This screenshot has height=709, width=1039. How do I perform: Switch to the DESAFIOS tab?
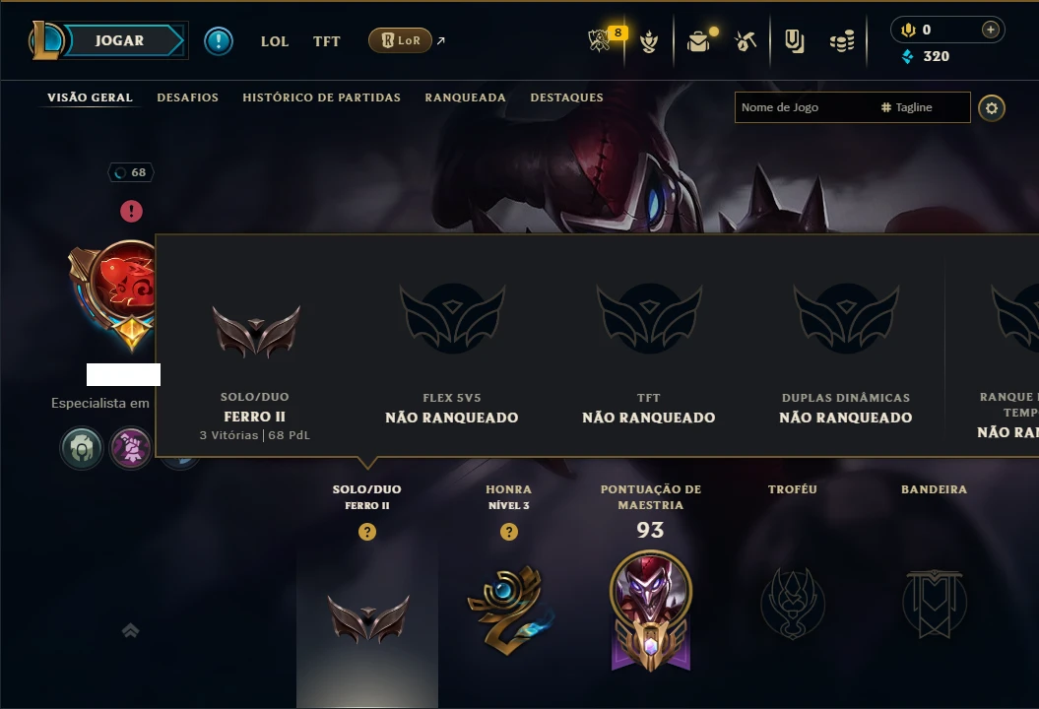[x=187, y=97]
